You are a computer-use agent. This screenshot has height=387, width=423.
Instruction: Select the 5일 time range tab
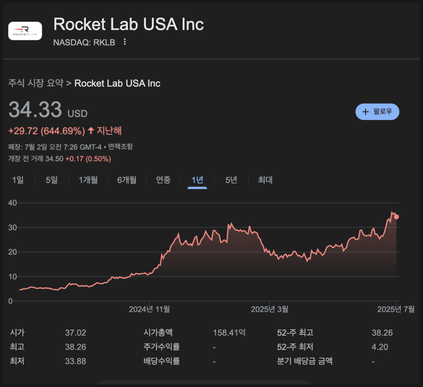(52, 180)
